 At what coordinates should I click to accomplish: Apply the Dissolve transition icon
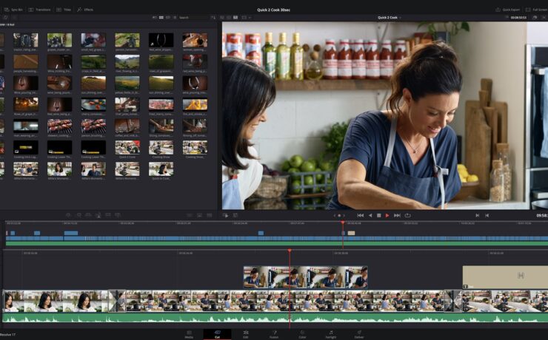[x=199, y=216]
